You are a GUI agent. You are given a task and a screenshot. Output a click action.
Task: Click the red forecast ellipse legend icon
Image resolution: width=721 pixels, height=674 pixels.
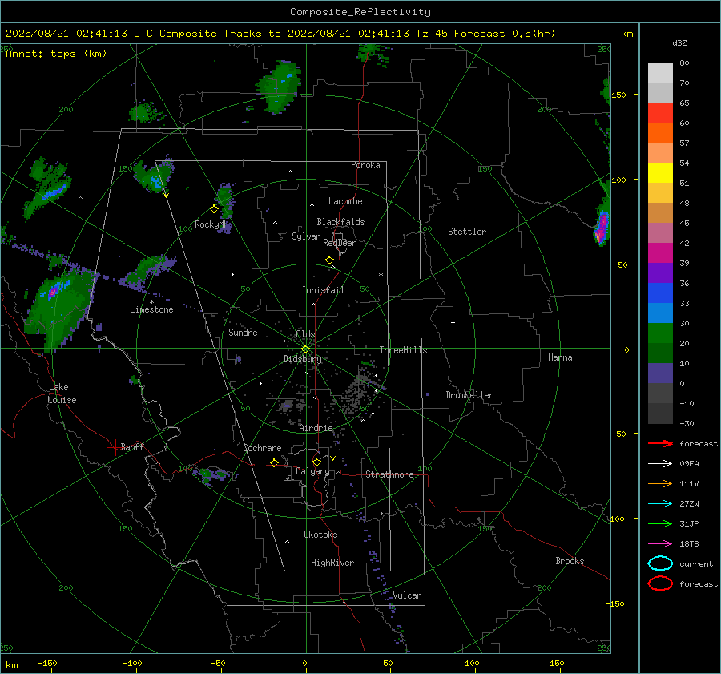coord(660,583)
